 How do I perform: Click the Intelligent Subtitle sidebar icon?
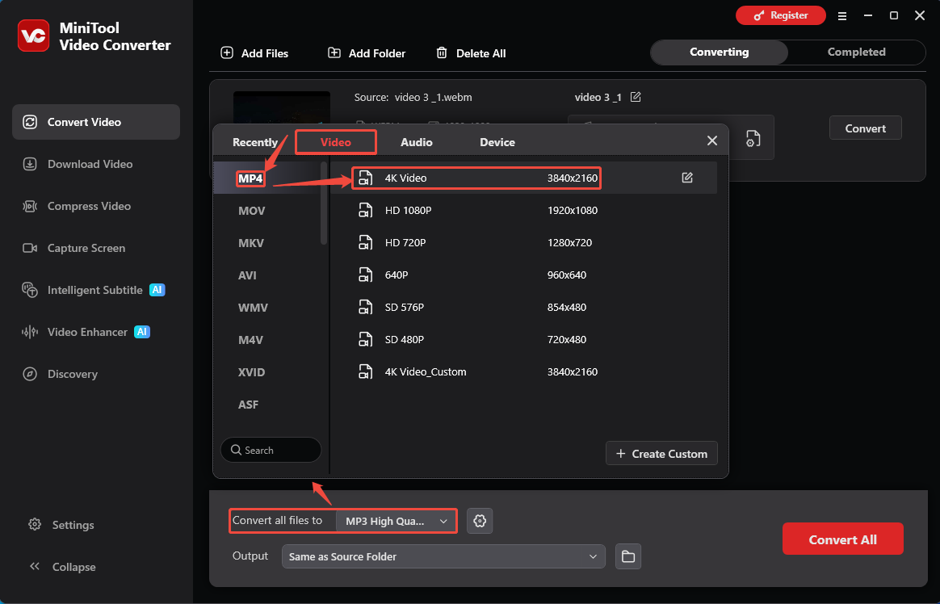(x=29, y=289)
